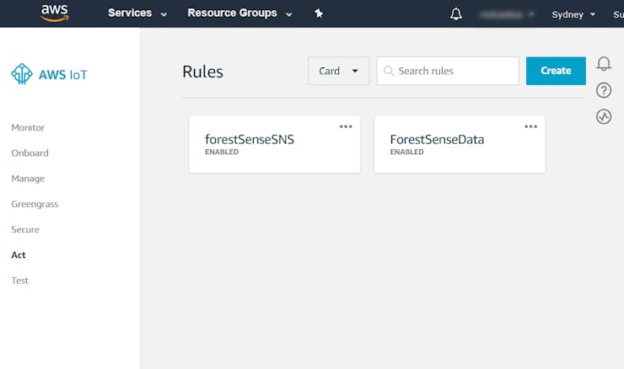The height and width of the screenshot is (369, 624).
Task: Open the help question mark icon
Action: coord(604,90)
